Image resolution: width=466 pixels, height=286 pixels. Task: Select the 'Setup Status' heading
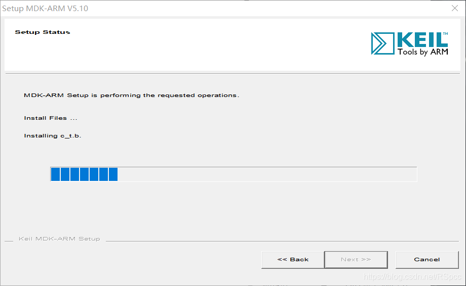pyautogui.click(x=43, y=32)
